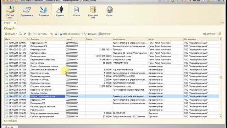Click the help question mark icon
Image resolution: width=227 pixels, height=128 pixels.
[x=220, y=34]
